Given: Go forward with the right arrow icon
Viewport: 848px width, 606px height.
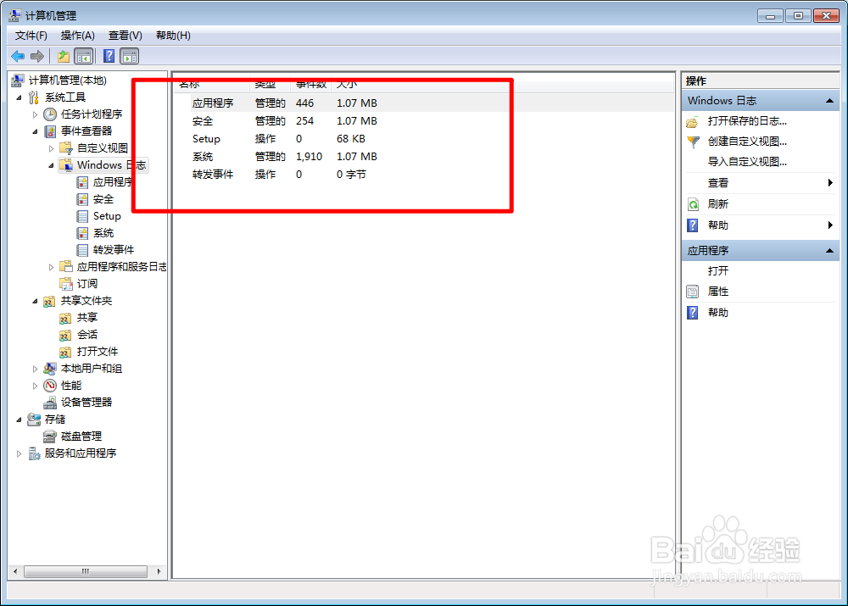Looking at the screenshot, I should tap(37, 56).
